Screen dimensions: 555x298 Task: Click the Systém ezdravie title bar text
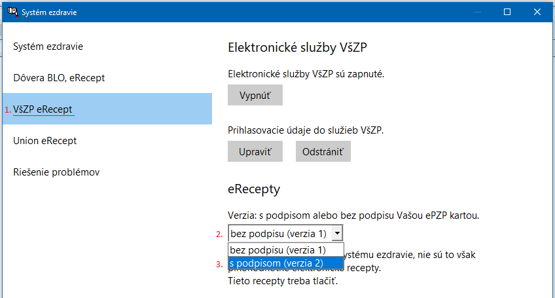click(x=49, y=12)
